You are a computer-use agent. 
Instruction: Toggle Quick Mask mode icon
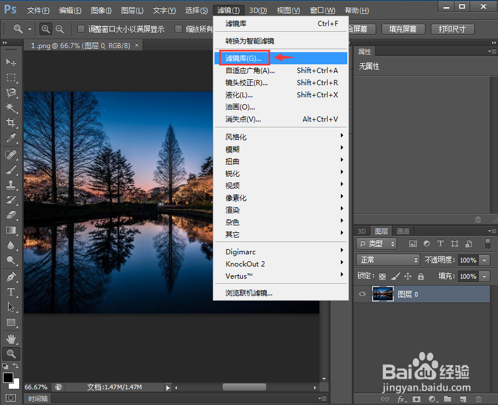10,397
